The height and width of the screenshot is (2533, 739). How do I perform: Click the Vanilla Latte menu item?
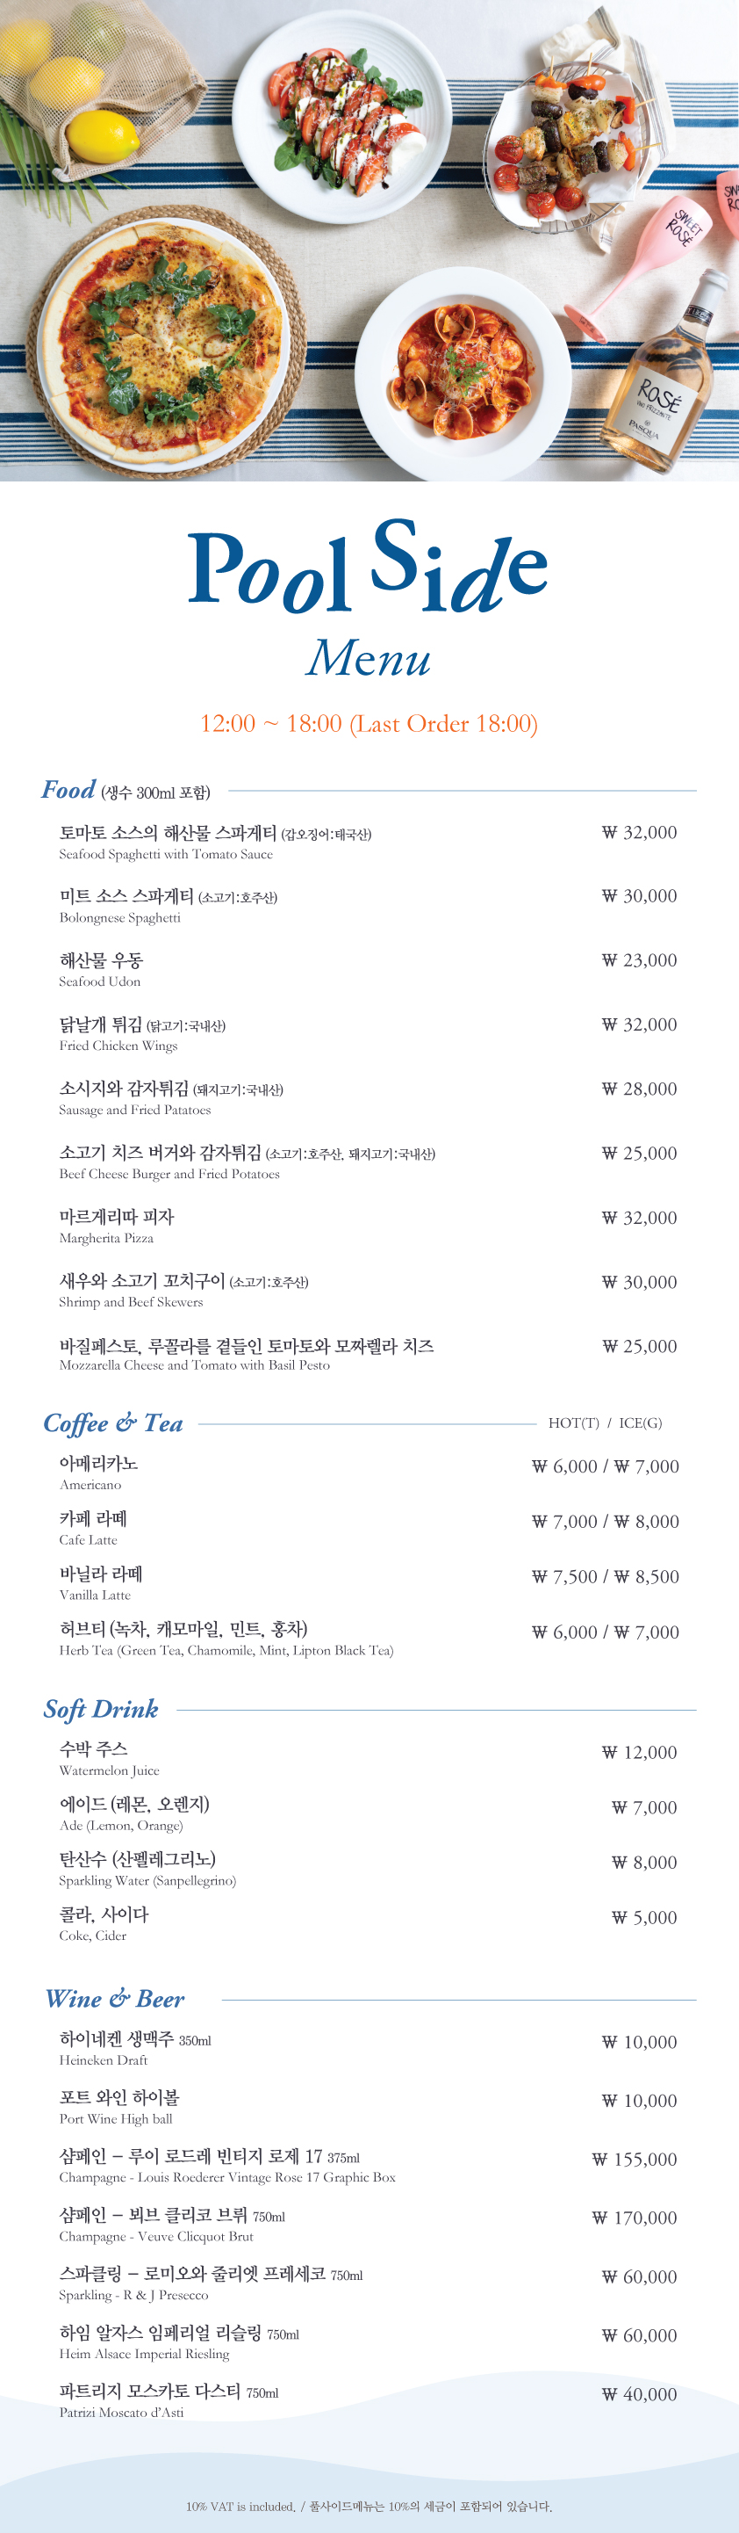click(x=101, y=1583)
